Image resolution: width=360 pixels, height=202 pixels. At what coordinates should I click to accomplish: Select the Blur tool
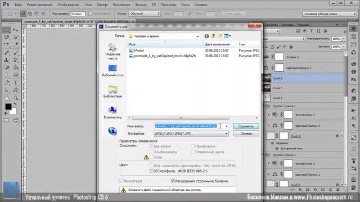pos(7,75)
